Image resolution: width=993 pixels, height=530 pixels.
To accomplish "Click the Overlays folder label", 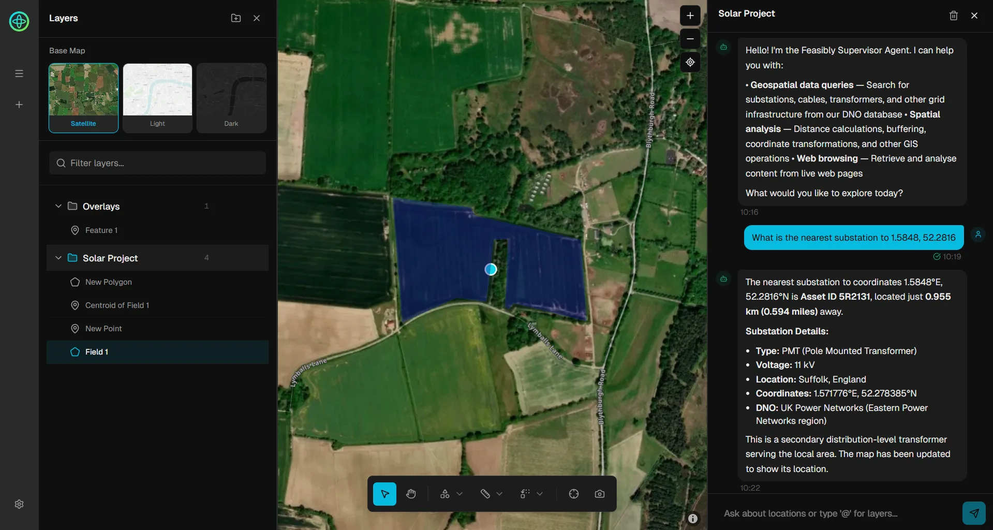I will [101, 207].
